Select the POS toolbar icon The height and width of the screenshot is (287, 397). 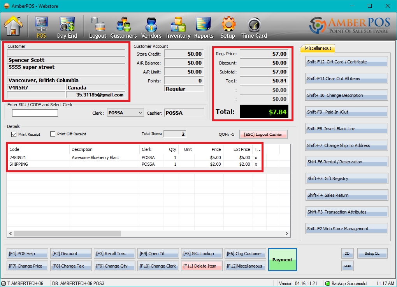click(x=41, y=27)
